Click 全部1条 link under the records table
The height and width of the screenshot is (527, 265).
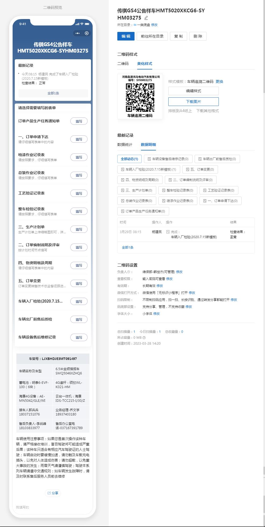(128, 247)
